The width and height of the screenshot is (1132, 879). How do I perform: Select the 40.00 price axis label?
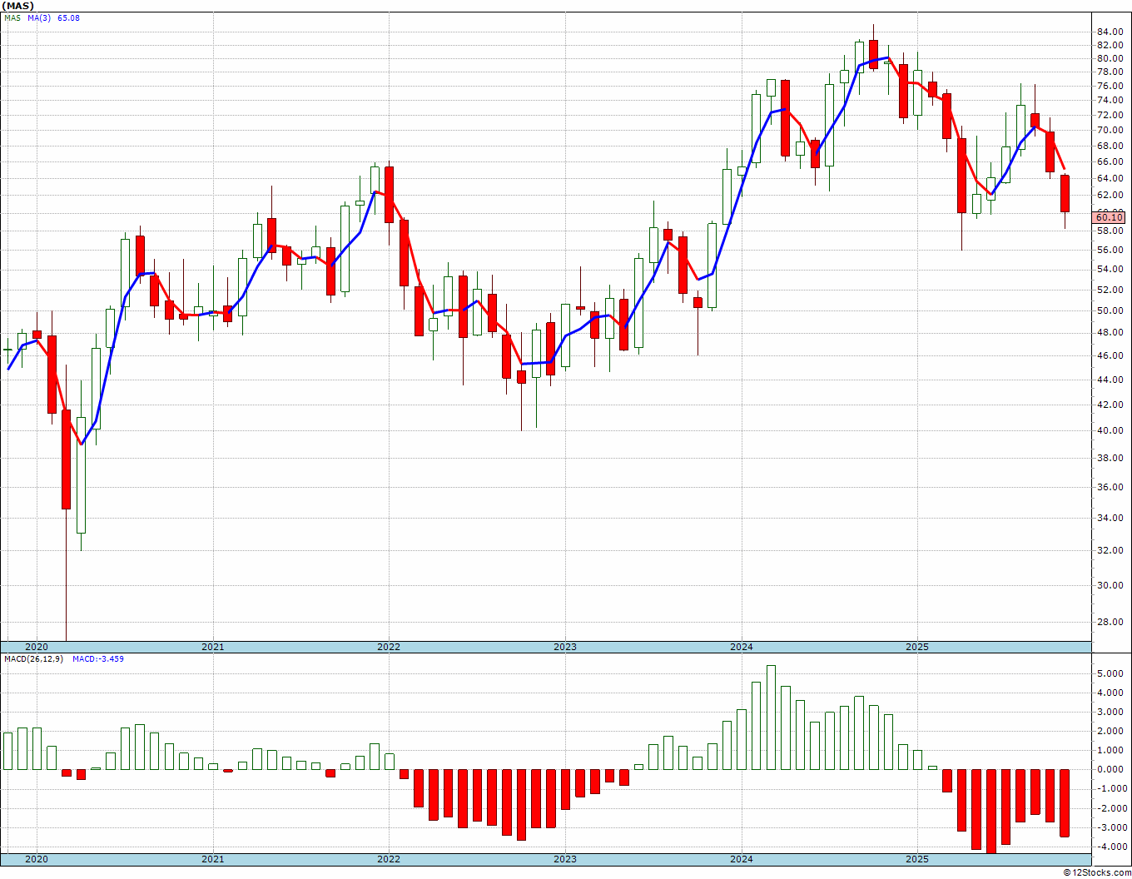point(1110,431)
